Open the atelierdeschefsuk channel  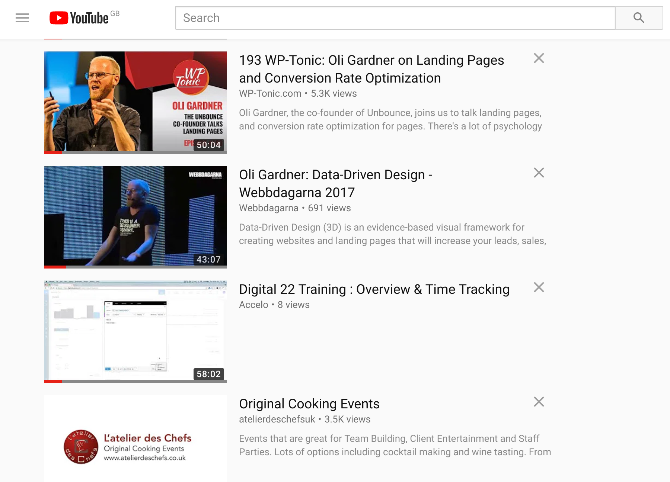tap(277, 420)
